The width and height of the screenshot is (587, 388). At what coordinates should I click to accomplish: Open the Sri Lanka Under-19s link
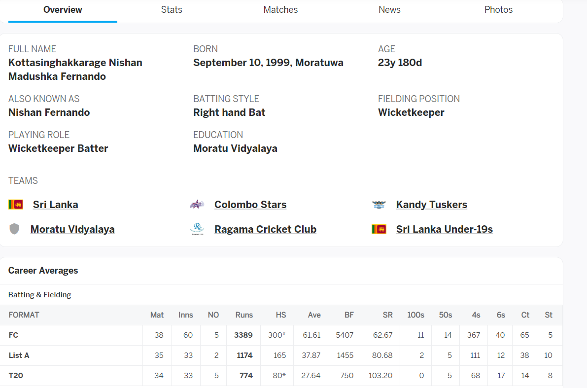[x=445, y=229]
